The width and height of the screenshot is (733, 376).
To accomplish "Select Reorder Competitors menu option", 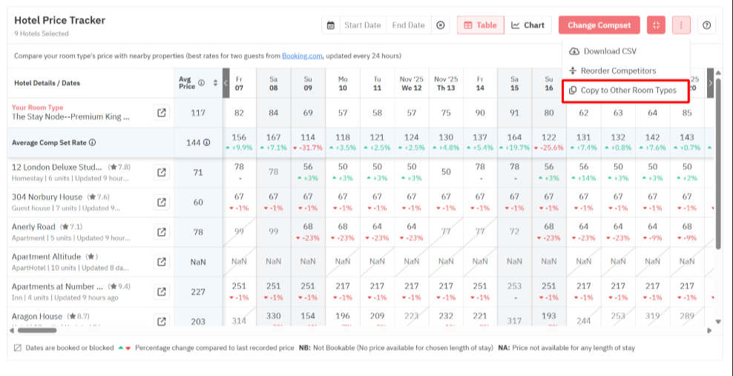I will point(617,70).
